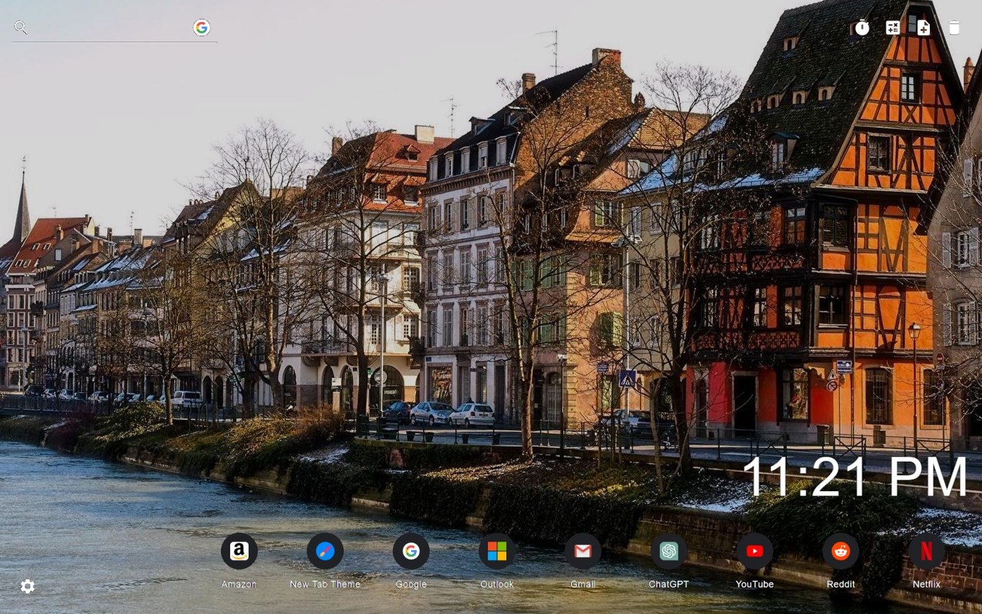This screenshot has height=614, width=982.
Task: Open the stopwatch timer tool
Action: (862, 28)
